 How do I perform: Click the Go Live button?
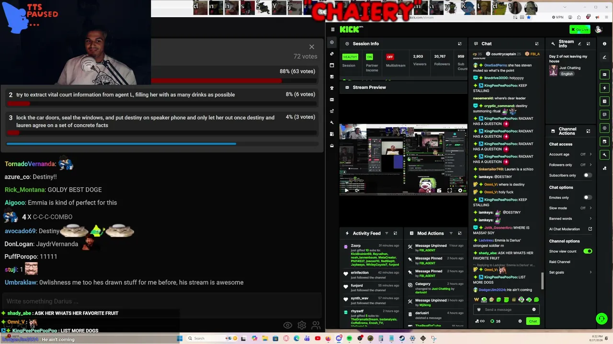click(x=580, y=30)
